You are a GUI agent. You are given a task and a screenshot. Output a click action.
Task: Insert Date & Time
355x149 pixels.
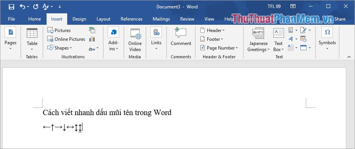(x=303, y=39)
